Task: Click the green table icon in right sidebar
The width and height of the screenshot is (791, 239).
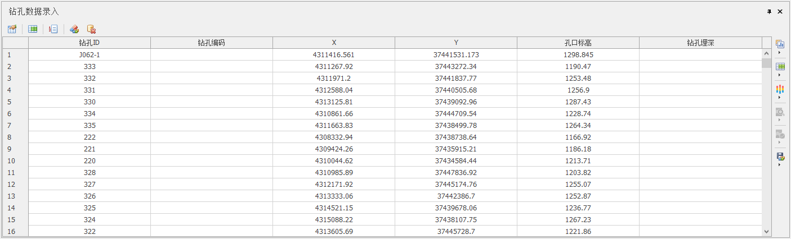Action: 780,67
